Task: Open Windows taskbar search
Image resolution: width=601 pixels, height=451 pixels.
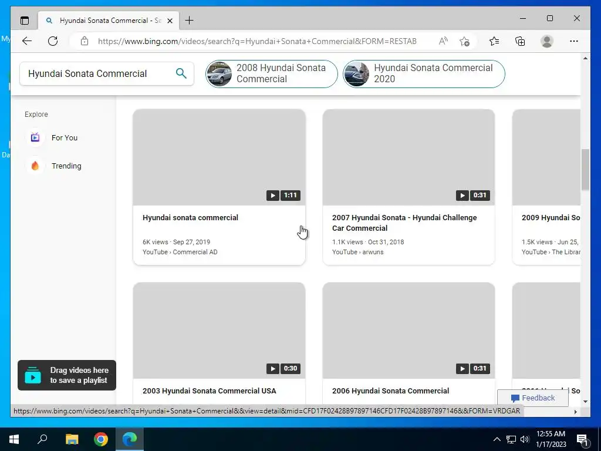Action: 42,439
